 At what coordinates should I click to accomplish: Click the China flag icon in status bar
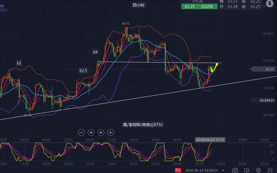coord(178,170)
